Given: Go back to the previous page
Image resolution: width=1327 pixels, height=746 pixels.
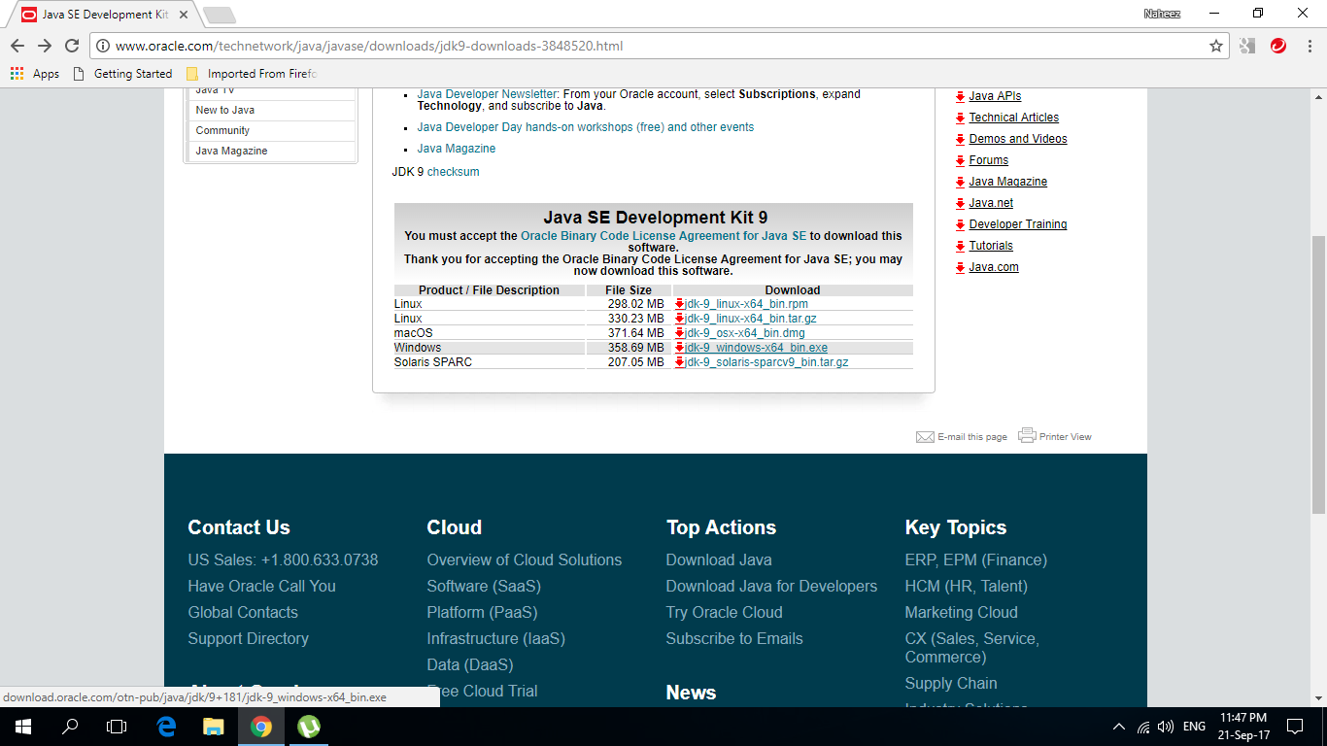Looking at the screenshot, I should (x=17, y=46).
